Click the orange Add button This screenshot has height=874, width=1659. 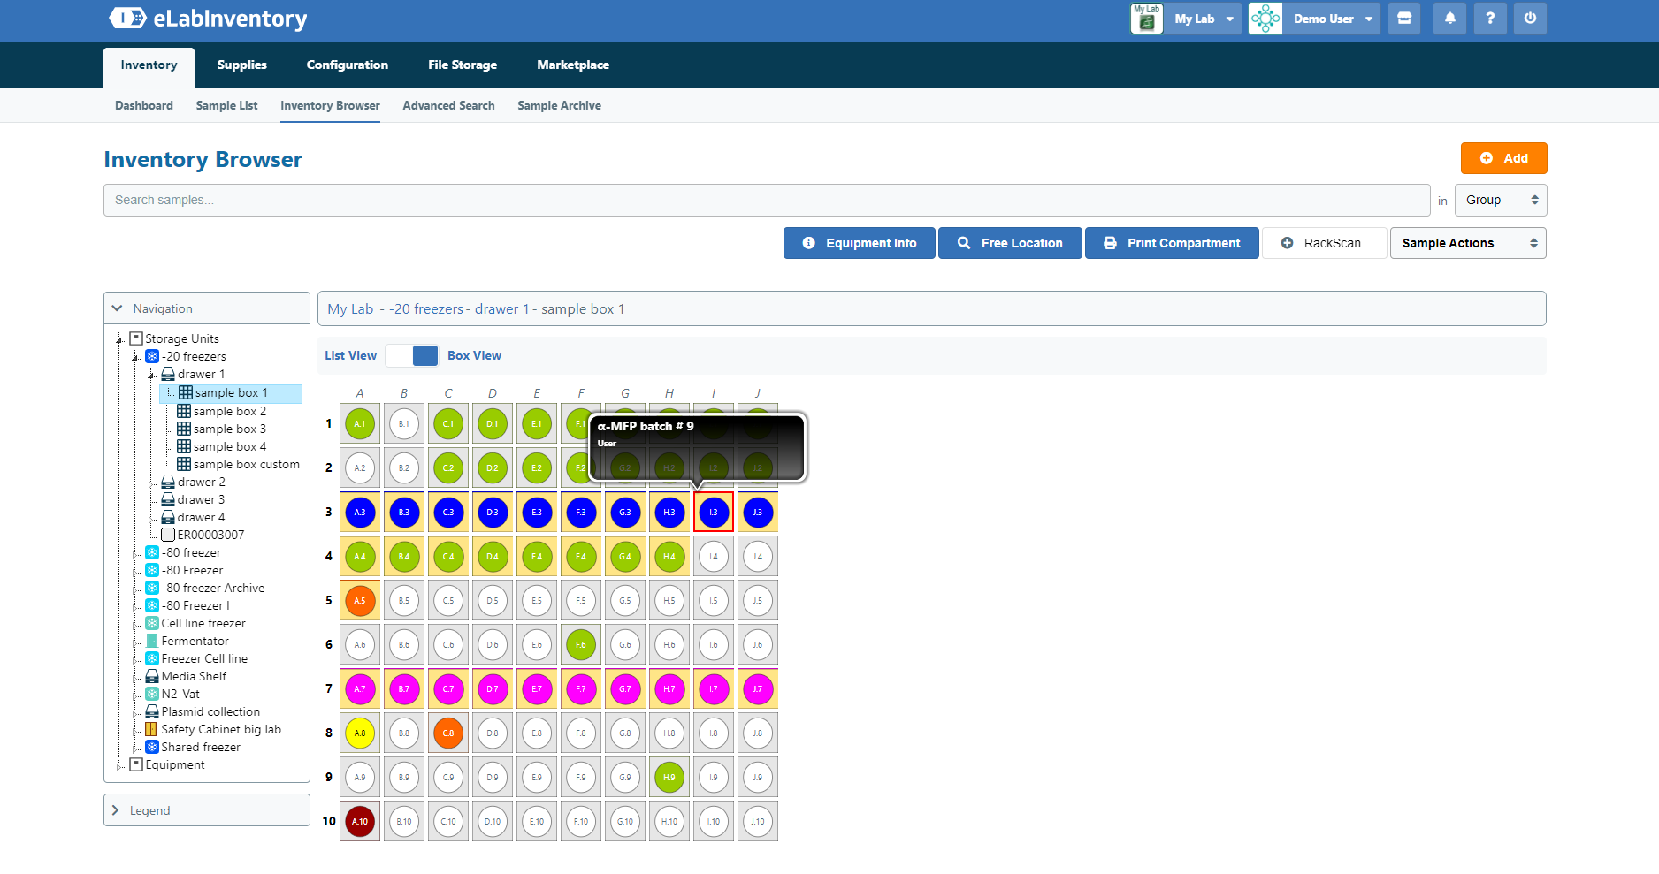click(1503, 158)
